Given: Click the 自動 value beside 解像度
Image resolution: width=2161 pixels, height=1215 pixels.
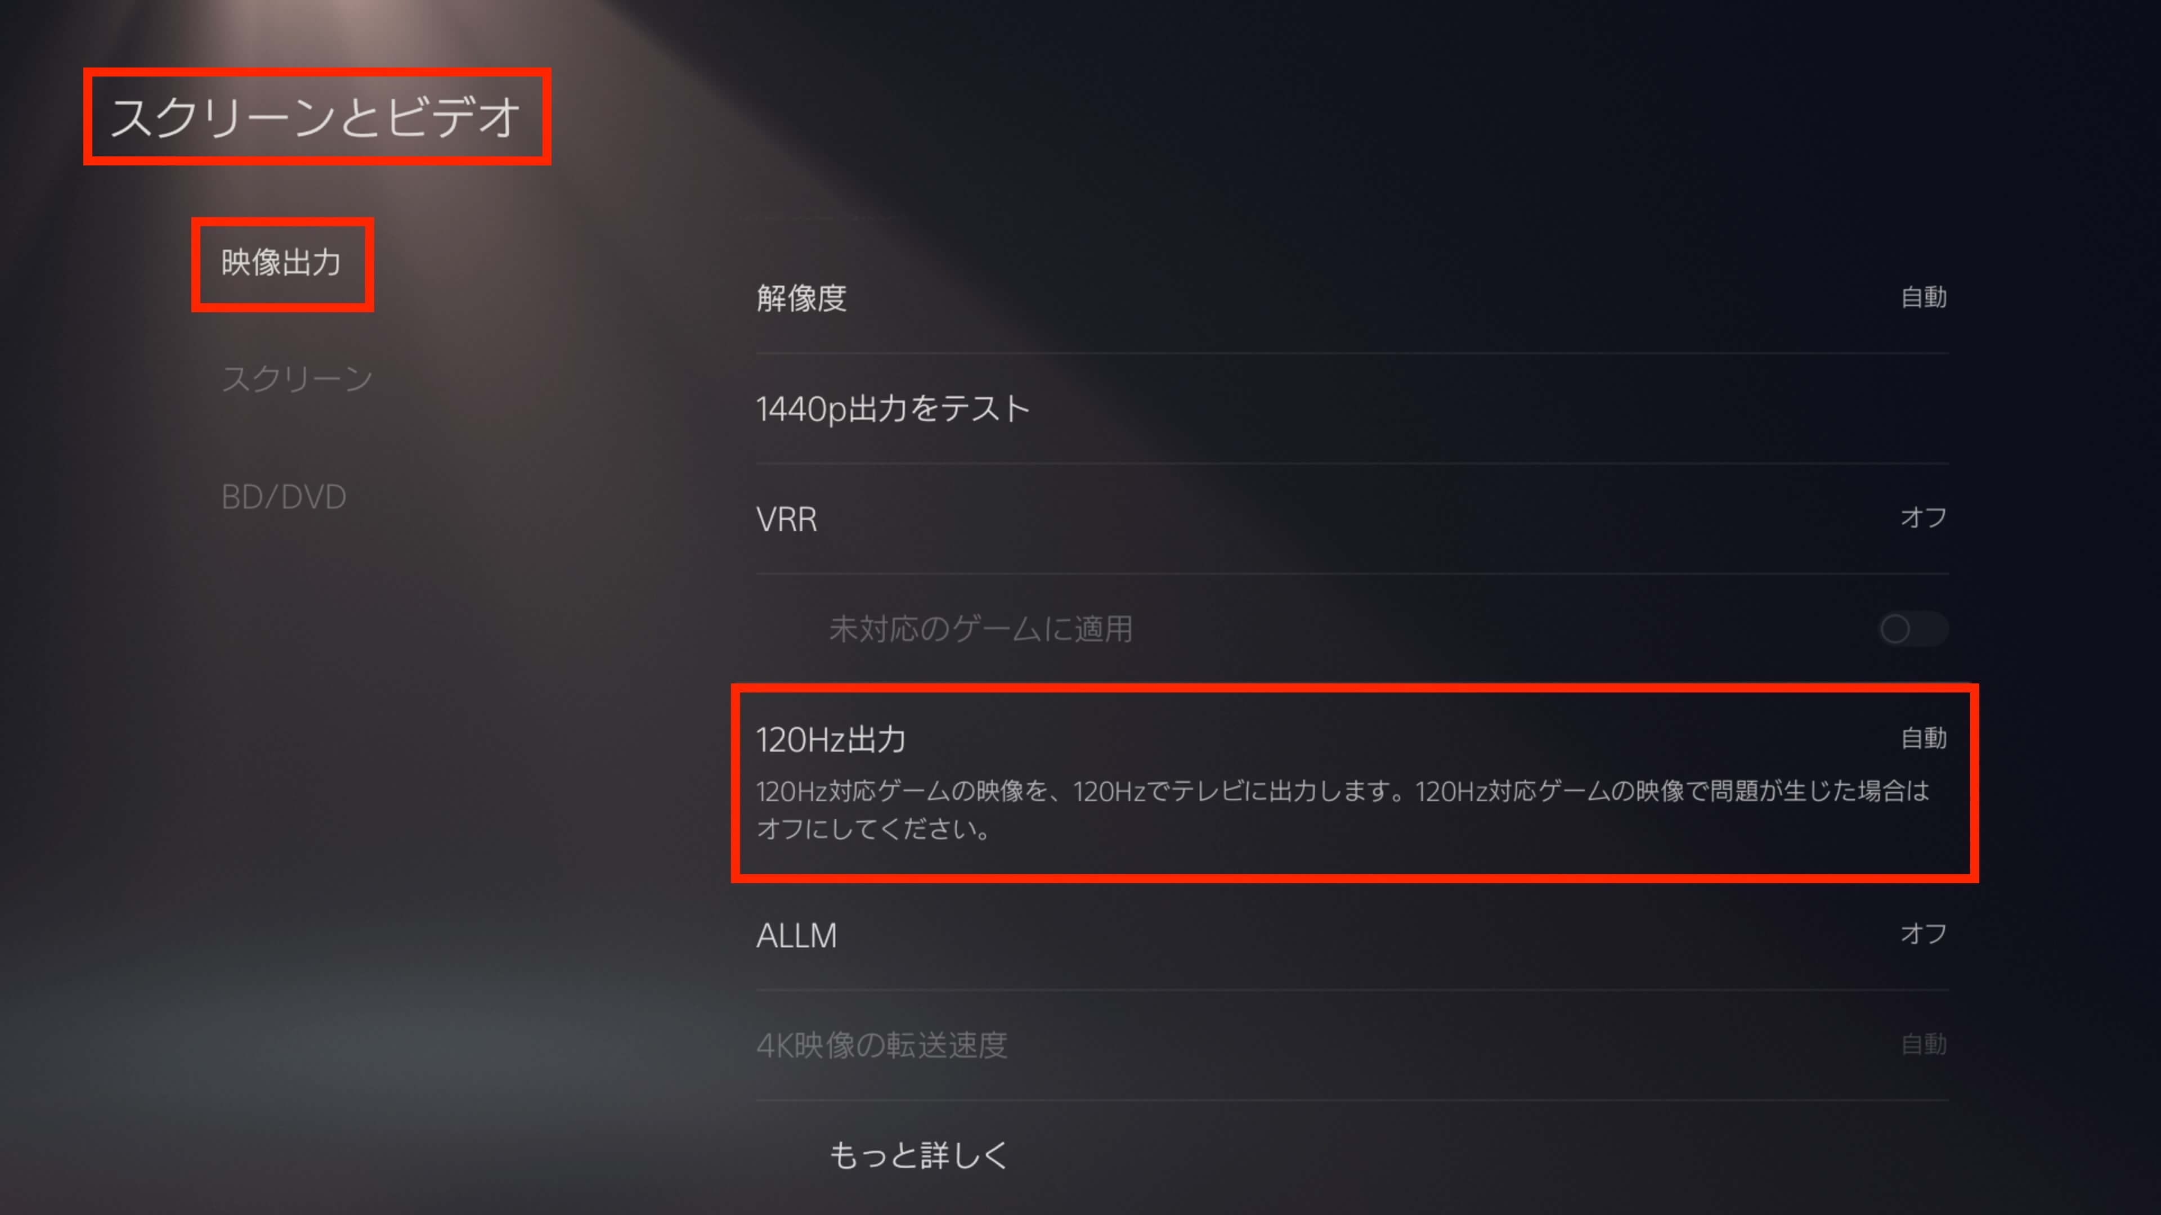Looking at the screenshot, I should tap(1924, 298).
